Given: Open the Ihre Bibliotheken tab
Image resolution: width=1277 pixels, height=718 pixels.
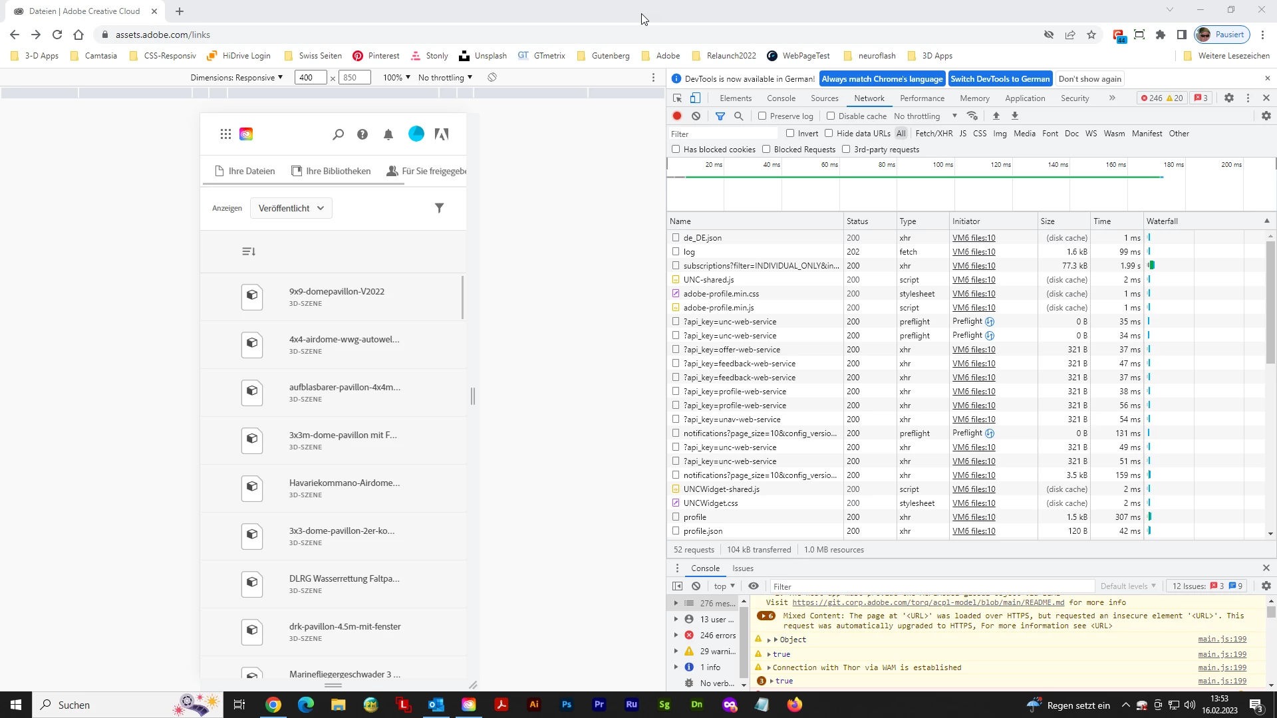Looking at the screenshot, I should click(331, 171).
